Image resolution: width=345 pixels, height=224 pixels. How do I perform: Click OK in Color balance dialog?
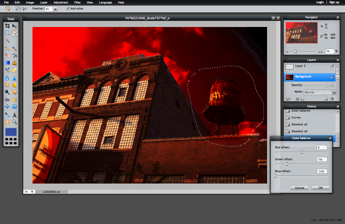click(x=321, y=188)
